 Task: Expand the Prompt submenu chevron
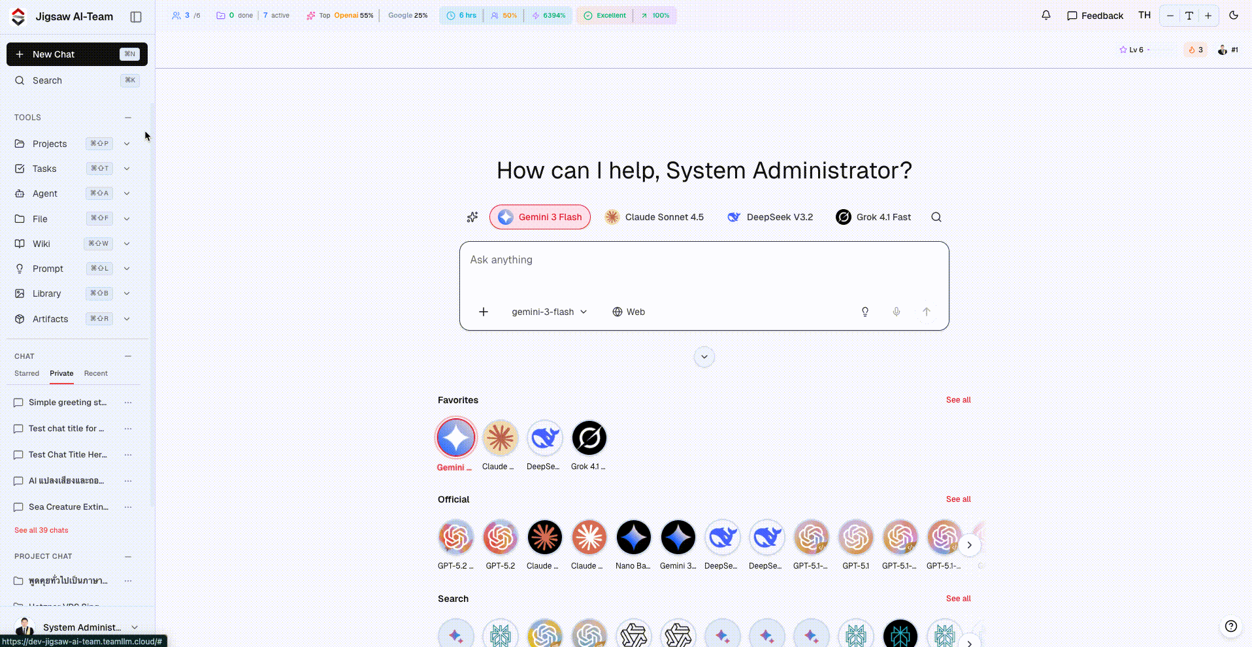(x=127, y=269)
